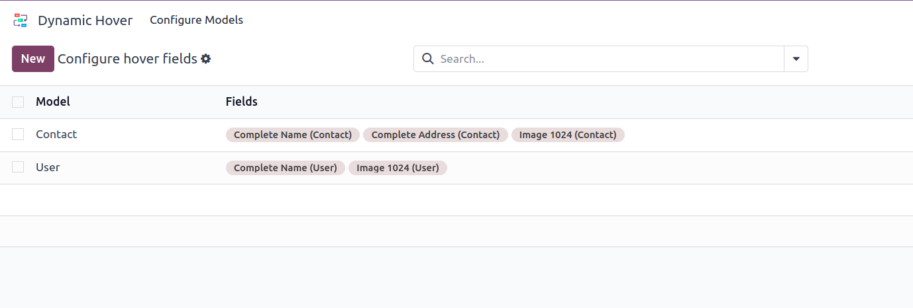Click the magnifying glass search icon
Viewport: 913px width, 308px height.
click(428, 59)
